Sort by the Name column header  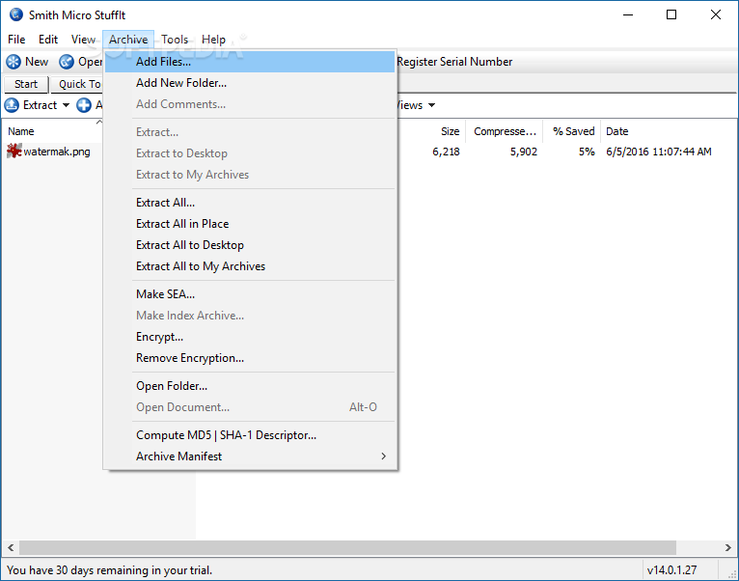(x=52, y=131)
